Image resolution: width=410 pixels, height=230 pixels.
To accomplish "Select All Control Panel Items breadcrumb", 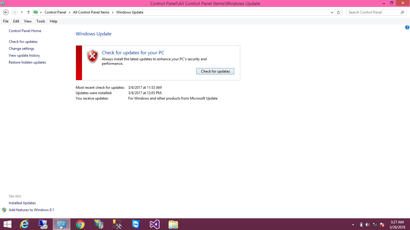I will [x=91, y=12].
